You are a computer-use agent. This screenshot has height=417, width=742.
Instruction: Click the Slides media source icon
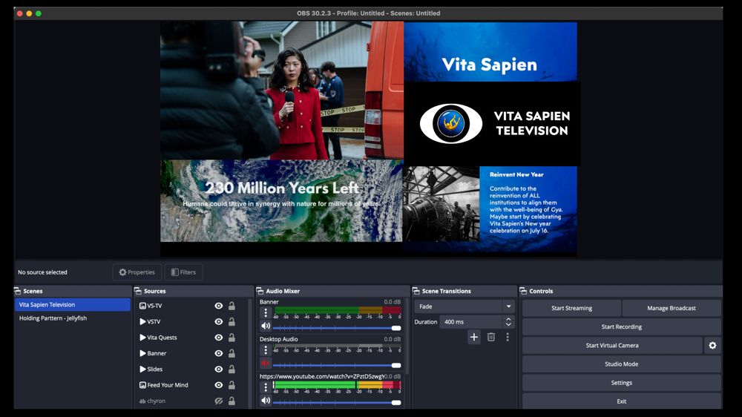(x=142, y=370)
